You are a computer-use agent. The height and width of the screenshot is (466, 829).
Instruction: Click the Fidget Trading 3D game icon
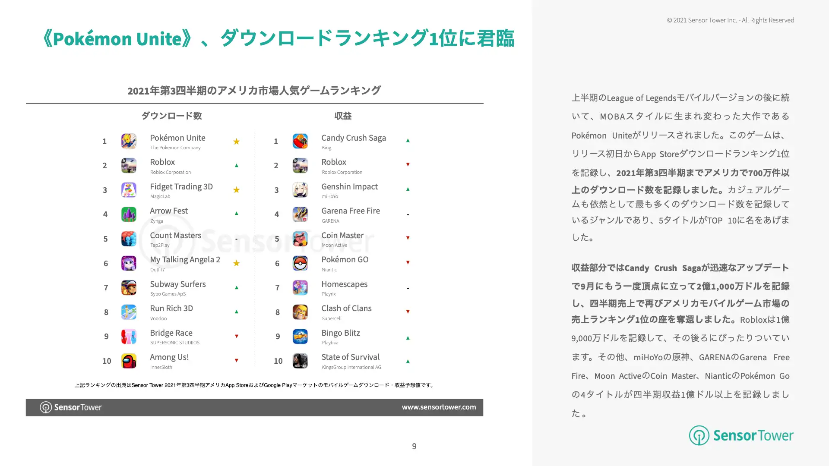pyautogui.click(x=129, y=190)
